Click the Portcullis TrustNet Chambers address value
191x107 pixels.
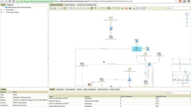tap(30, 100)
